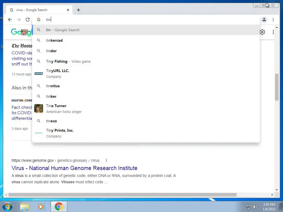Open a new browser tab
The image size is (283, 212).
click(78, 10)
